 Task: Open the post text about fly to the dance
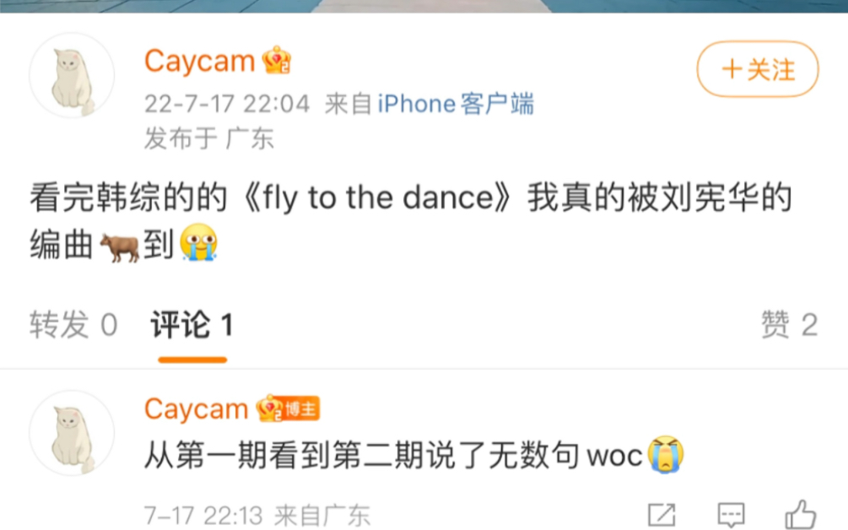(x=411, y=220)
